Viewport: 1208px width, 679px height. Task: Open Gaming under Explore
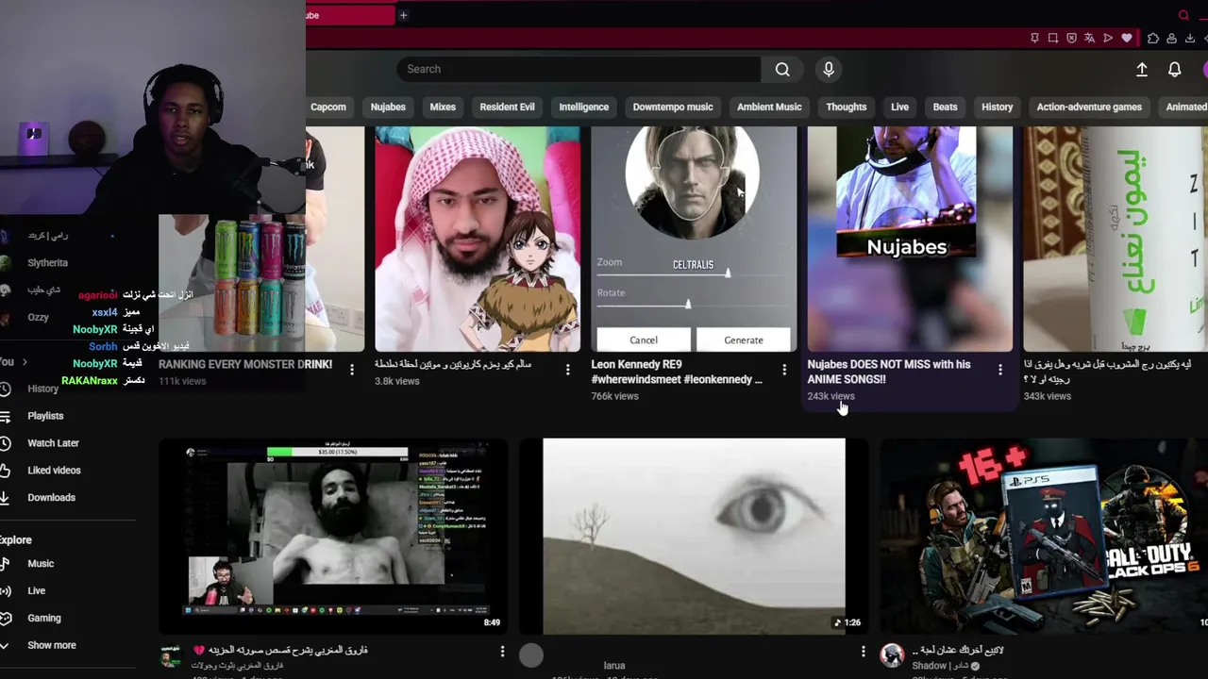pos(43,619)
